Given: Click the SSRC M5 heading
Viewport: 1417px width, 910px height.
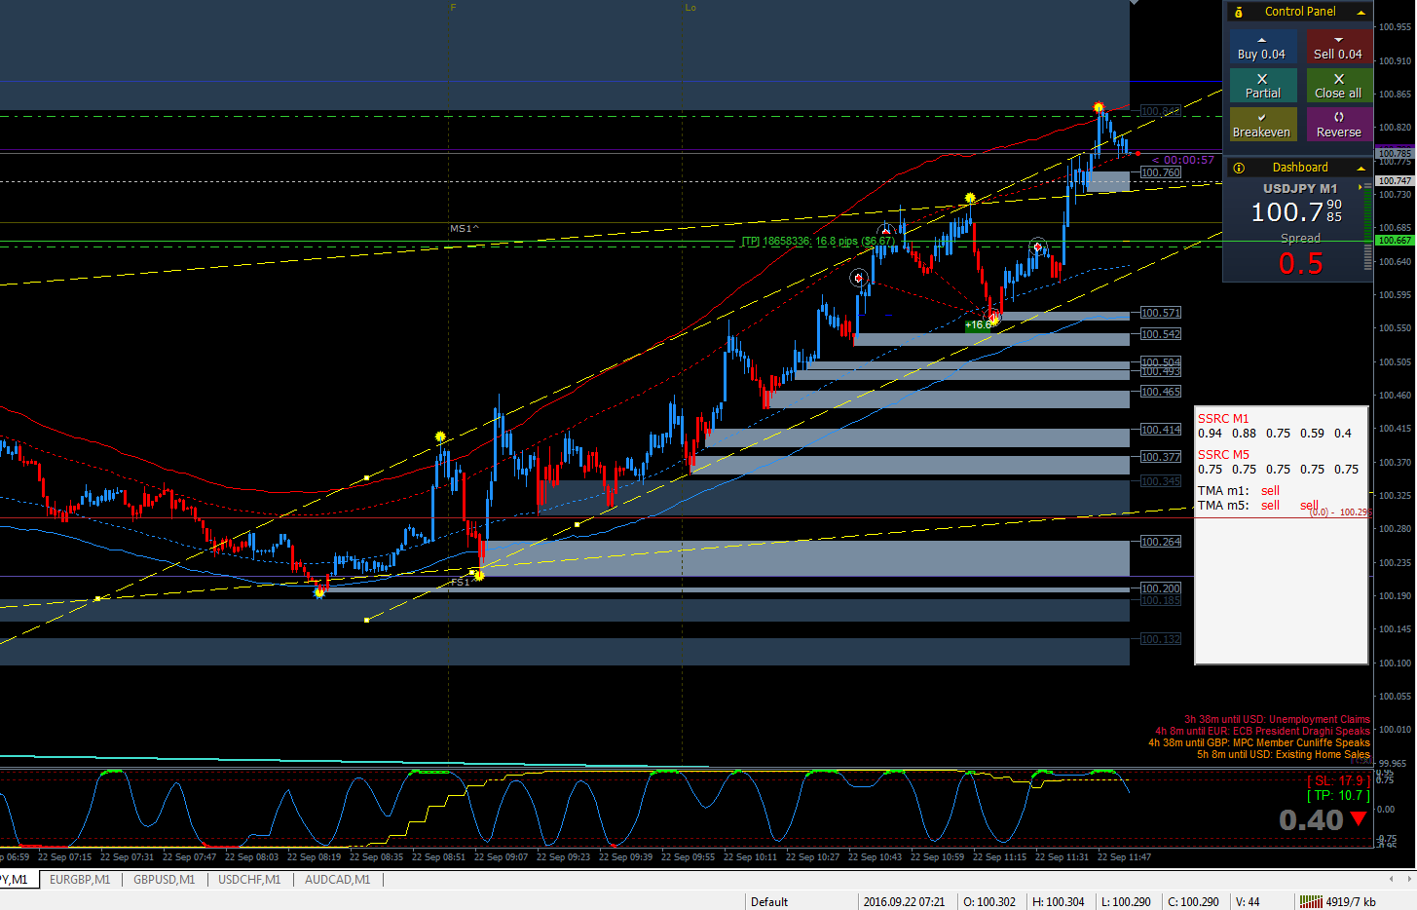Looking at the screenshot, I should [x=1223, y=455].
